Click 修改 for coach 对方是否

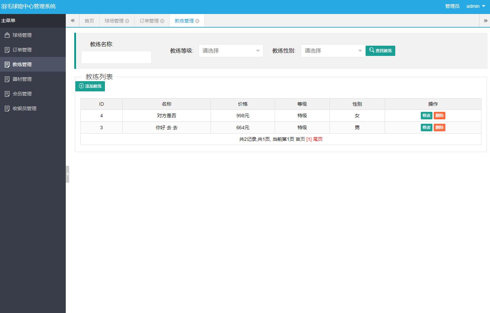tap(426, 115)
